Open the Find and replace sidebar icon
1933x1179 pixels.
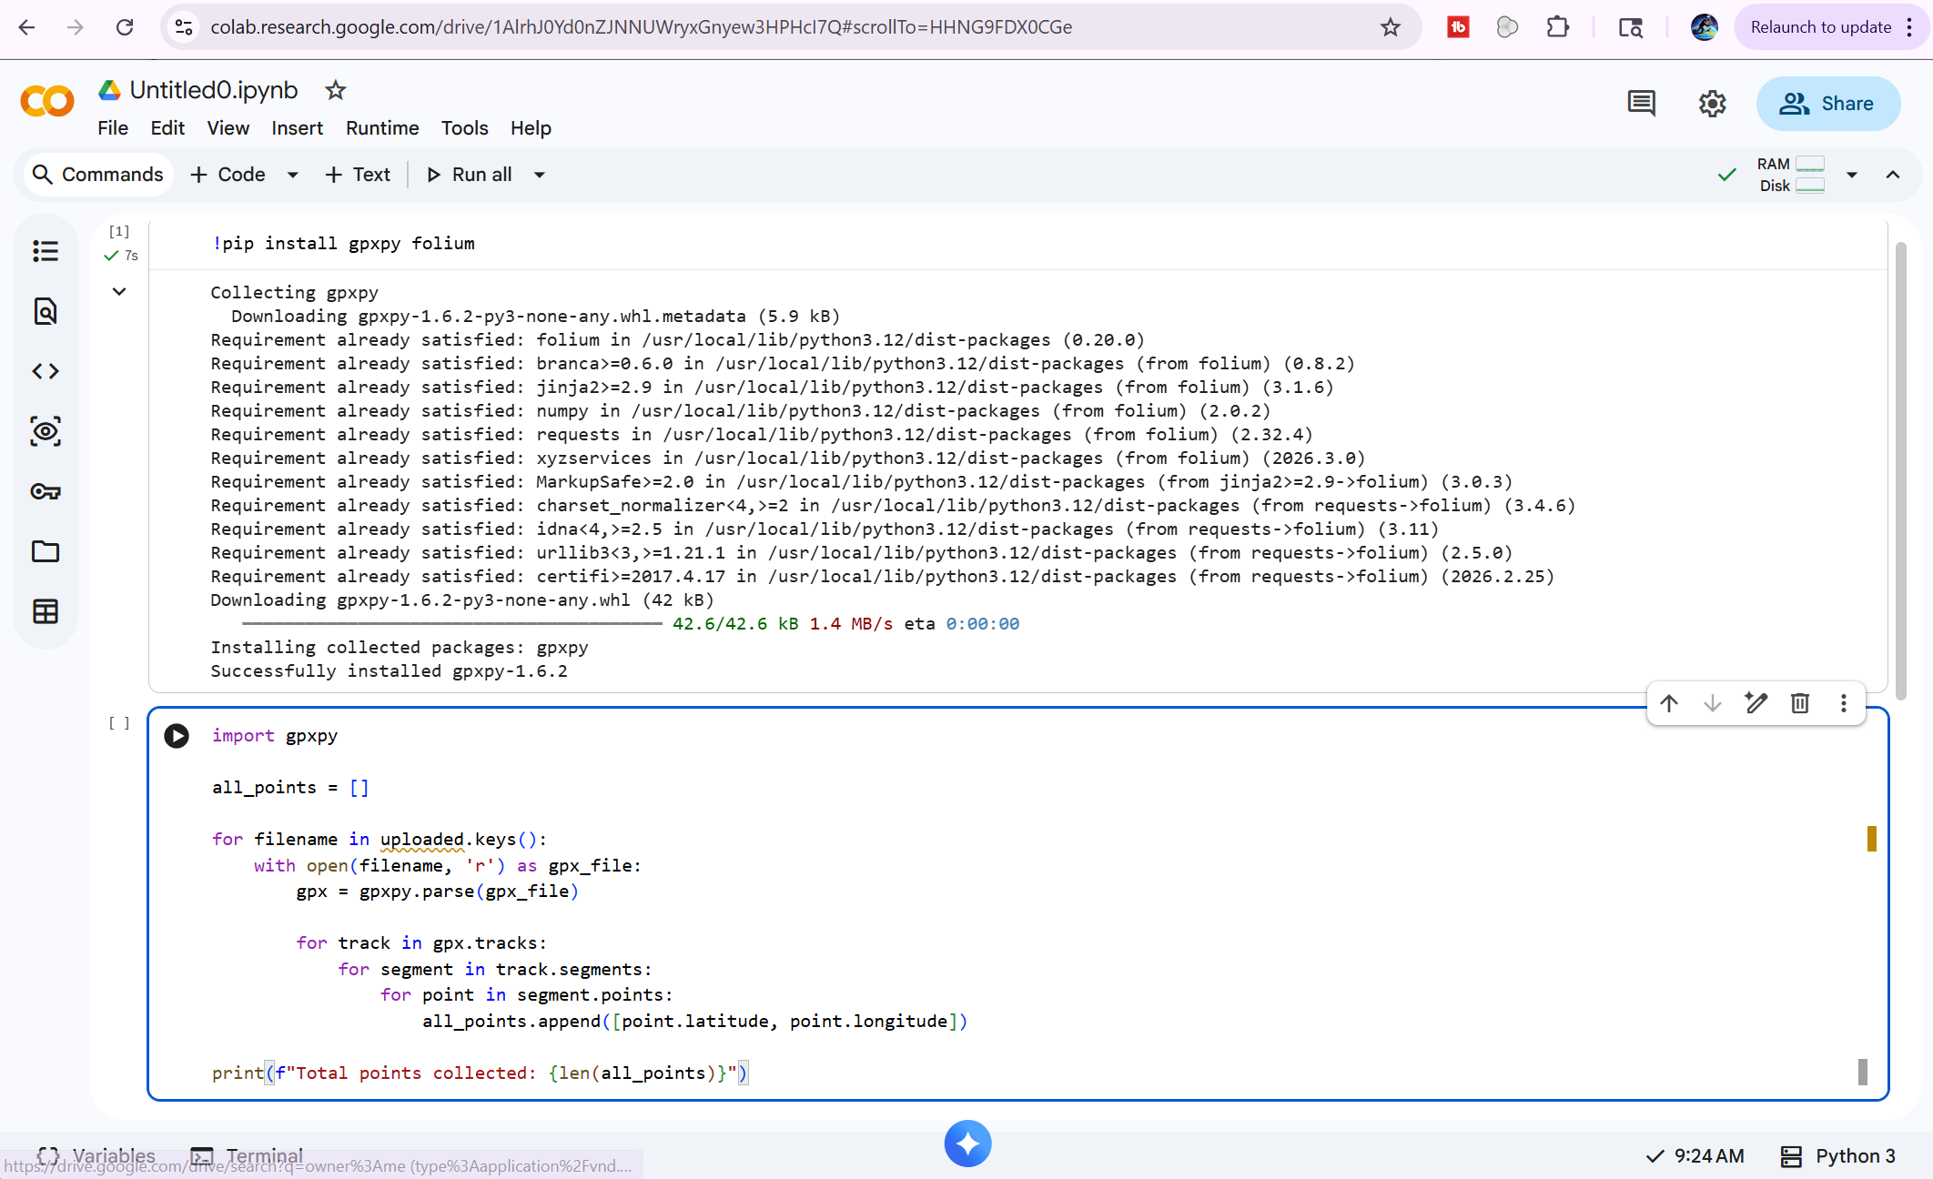(x=46, y=311)
